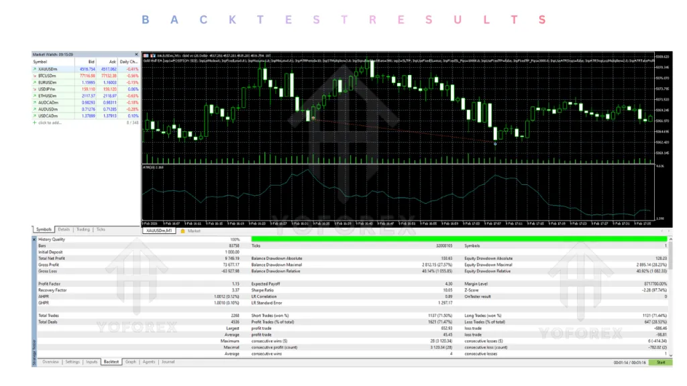Screen dimensions: 687x386
Task: Click the Daily Ch... column header
Action: tap(128, 62)
